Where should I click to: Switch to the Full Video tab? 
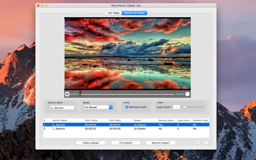point(113,13)
